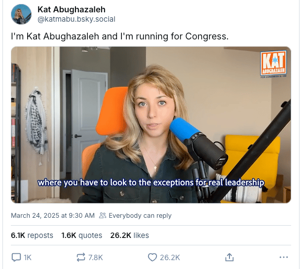
Task: Click the share upload icon
Action: coord(229,257)
